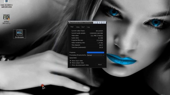The width and height of the screenshot is (170, 95).
Task: Click the Abort button
Action: 100,64
